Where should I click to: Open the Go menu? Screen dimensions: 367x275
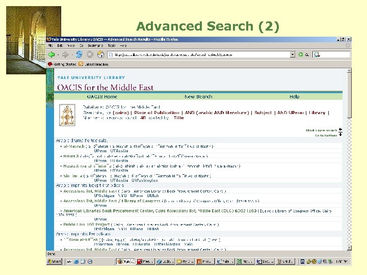(82, 46)
